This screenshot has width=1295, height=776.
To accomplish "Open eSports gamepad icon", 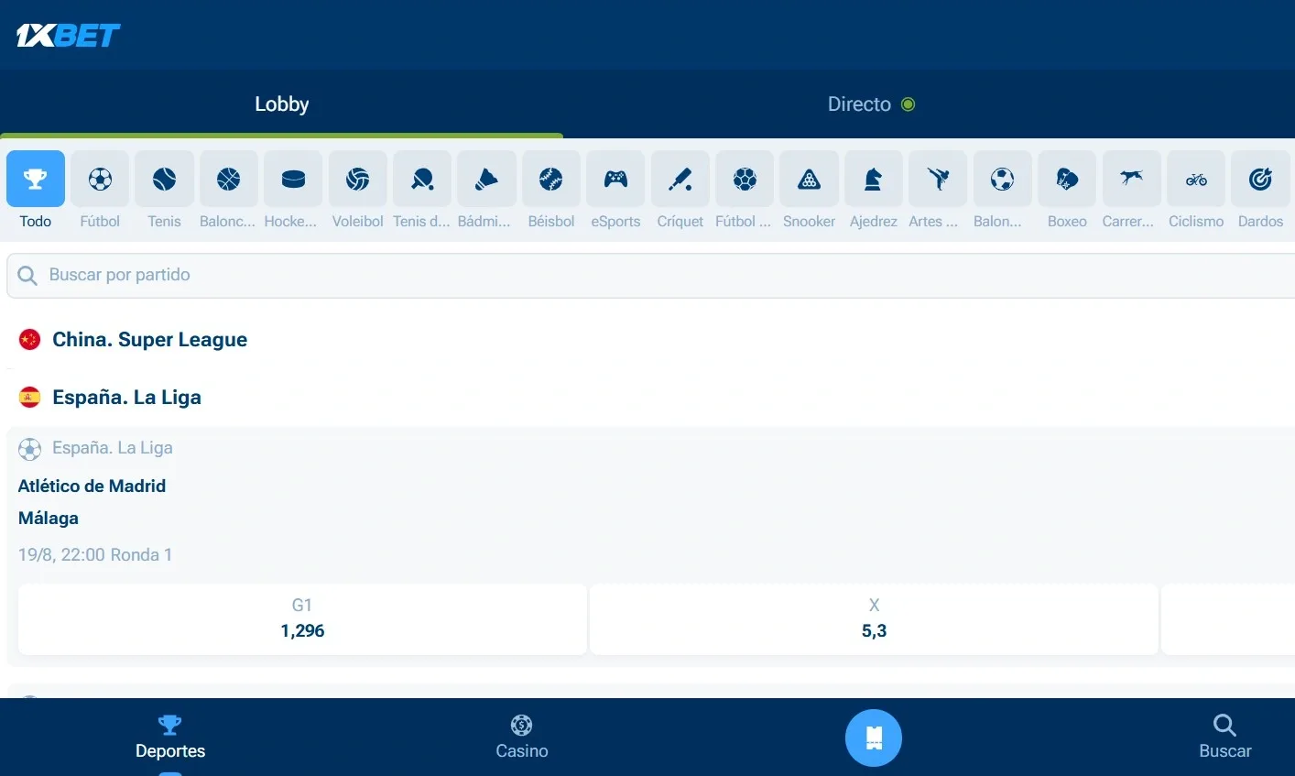I will pyautogui.click(x=615, y=179).
